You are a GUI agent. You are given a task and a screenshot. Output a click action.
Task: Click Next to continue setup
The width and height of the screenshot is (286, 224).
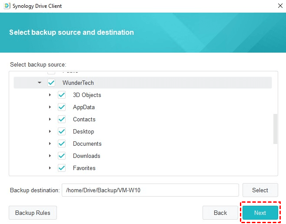click(x=260, y=213)
